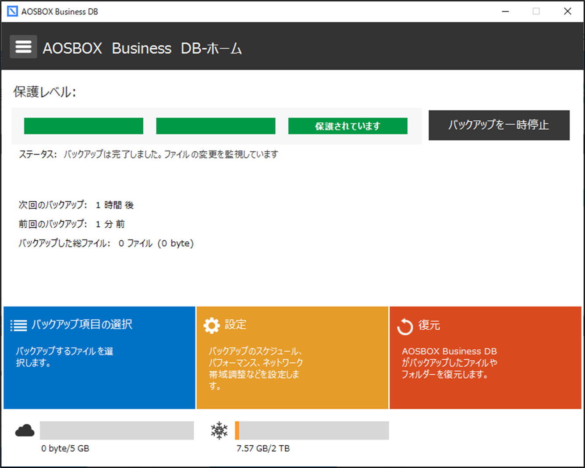Viewport: 585px width, 468px height.
Task: Open the 設定 orange tile
Action: (292, 358)
